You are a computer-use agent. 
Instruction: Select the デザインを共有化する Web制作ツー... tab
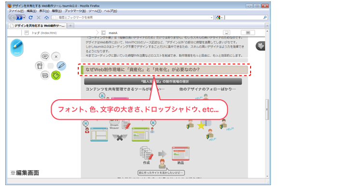pyautogui.click(x=37, y=26)
